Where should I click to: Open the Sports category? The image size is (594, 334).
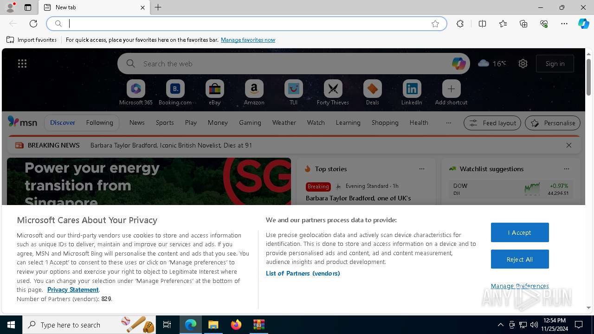(165, 122)
